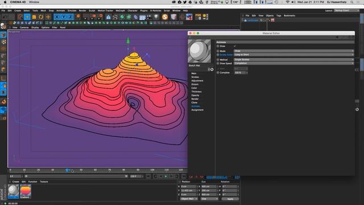Select the Scale tool (yellow square)
The image size is (364, 205).
[34, 17]
